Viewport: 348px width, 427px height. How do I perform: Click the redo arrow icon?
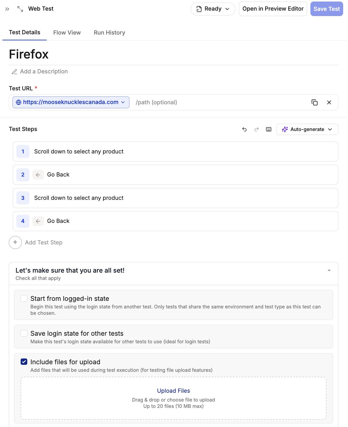[x=256, y=129]
